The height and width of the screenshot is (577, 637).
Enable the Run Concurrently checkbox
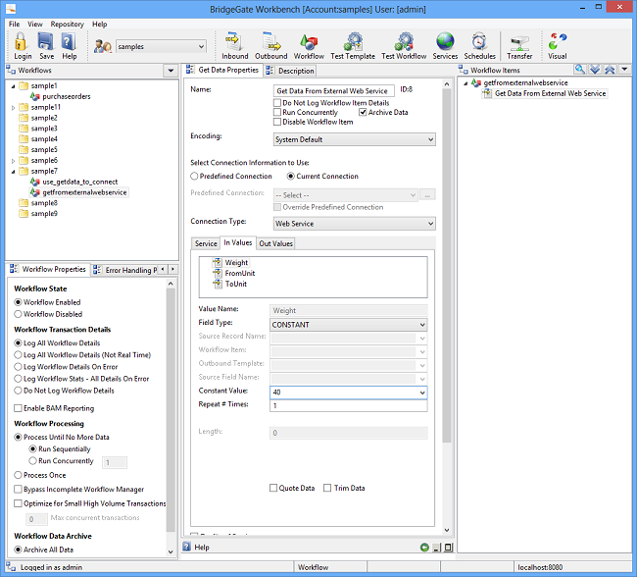pos(277,113)
